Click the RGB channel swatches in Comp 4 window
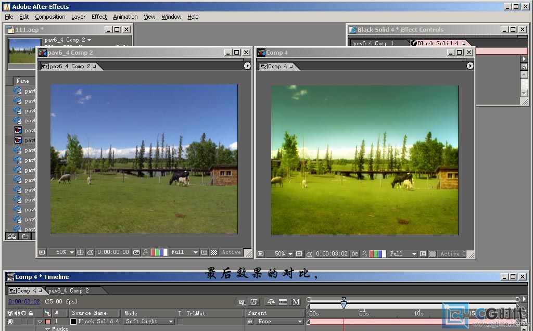This screenshot has height=331, width=533. (x=378, y=253)
